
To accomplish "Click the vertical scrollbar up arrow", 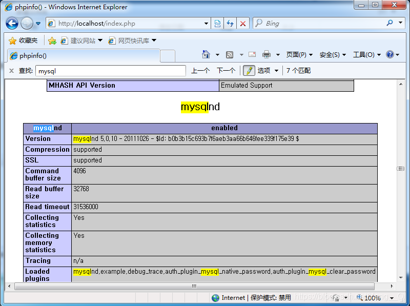I will coord(401,84).
